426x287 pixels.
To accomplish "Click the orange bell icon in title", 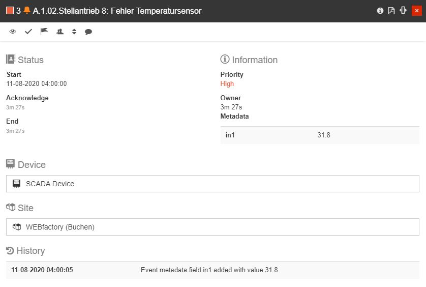I will click(27, 11).
